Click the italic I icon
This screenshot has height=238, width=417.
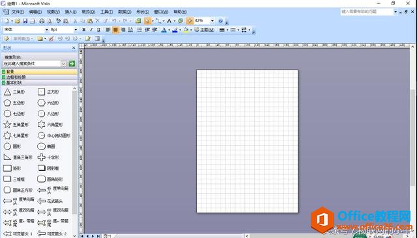click(91, 30)
